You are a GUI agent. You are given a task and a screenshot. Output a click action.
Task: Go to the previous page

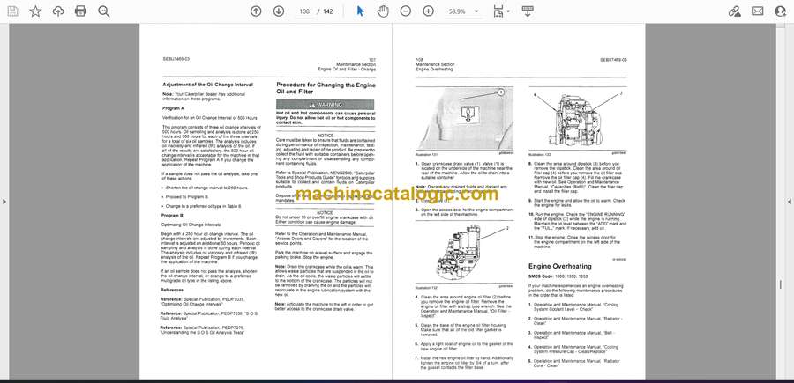256,11
